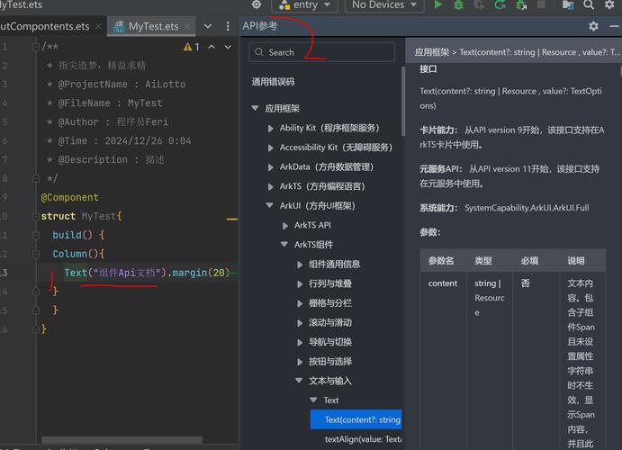Collapse 文本与输入 tree node
The height and width of the screenshot is (450, 622).
[299, 381]
